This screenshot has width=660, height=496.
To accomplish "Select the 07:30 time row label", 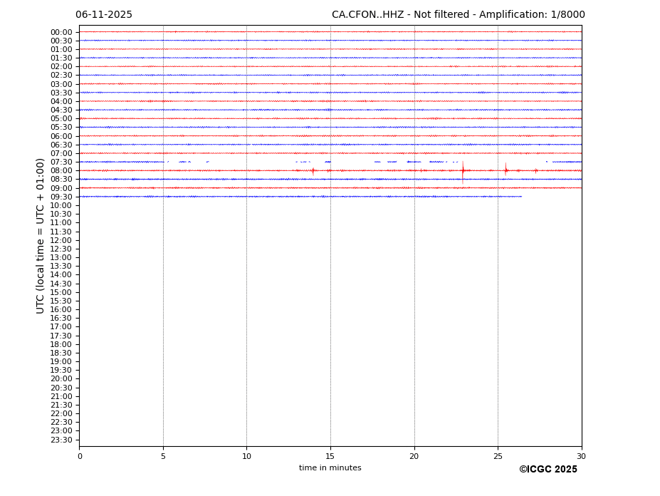I will click(x=61, y=162).
